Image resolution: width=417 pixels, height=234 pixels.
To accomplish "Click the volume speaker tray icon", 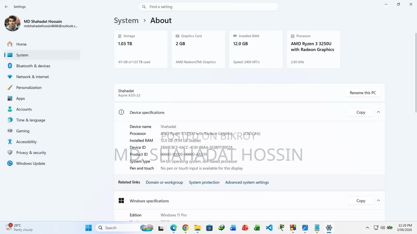I will point(383,228).
